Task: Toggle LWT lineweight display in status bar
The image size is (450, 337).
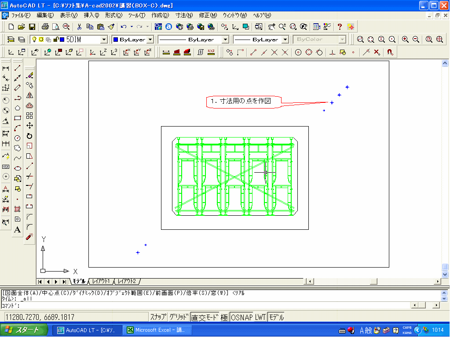Action: pyautogui.click(x=260, y=317)
